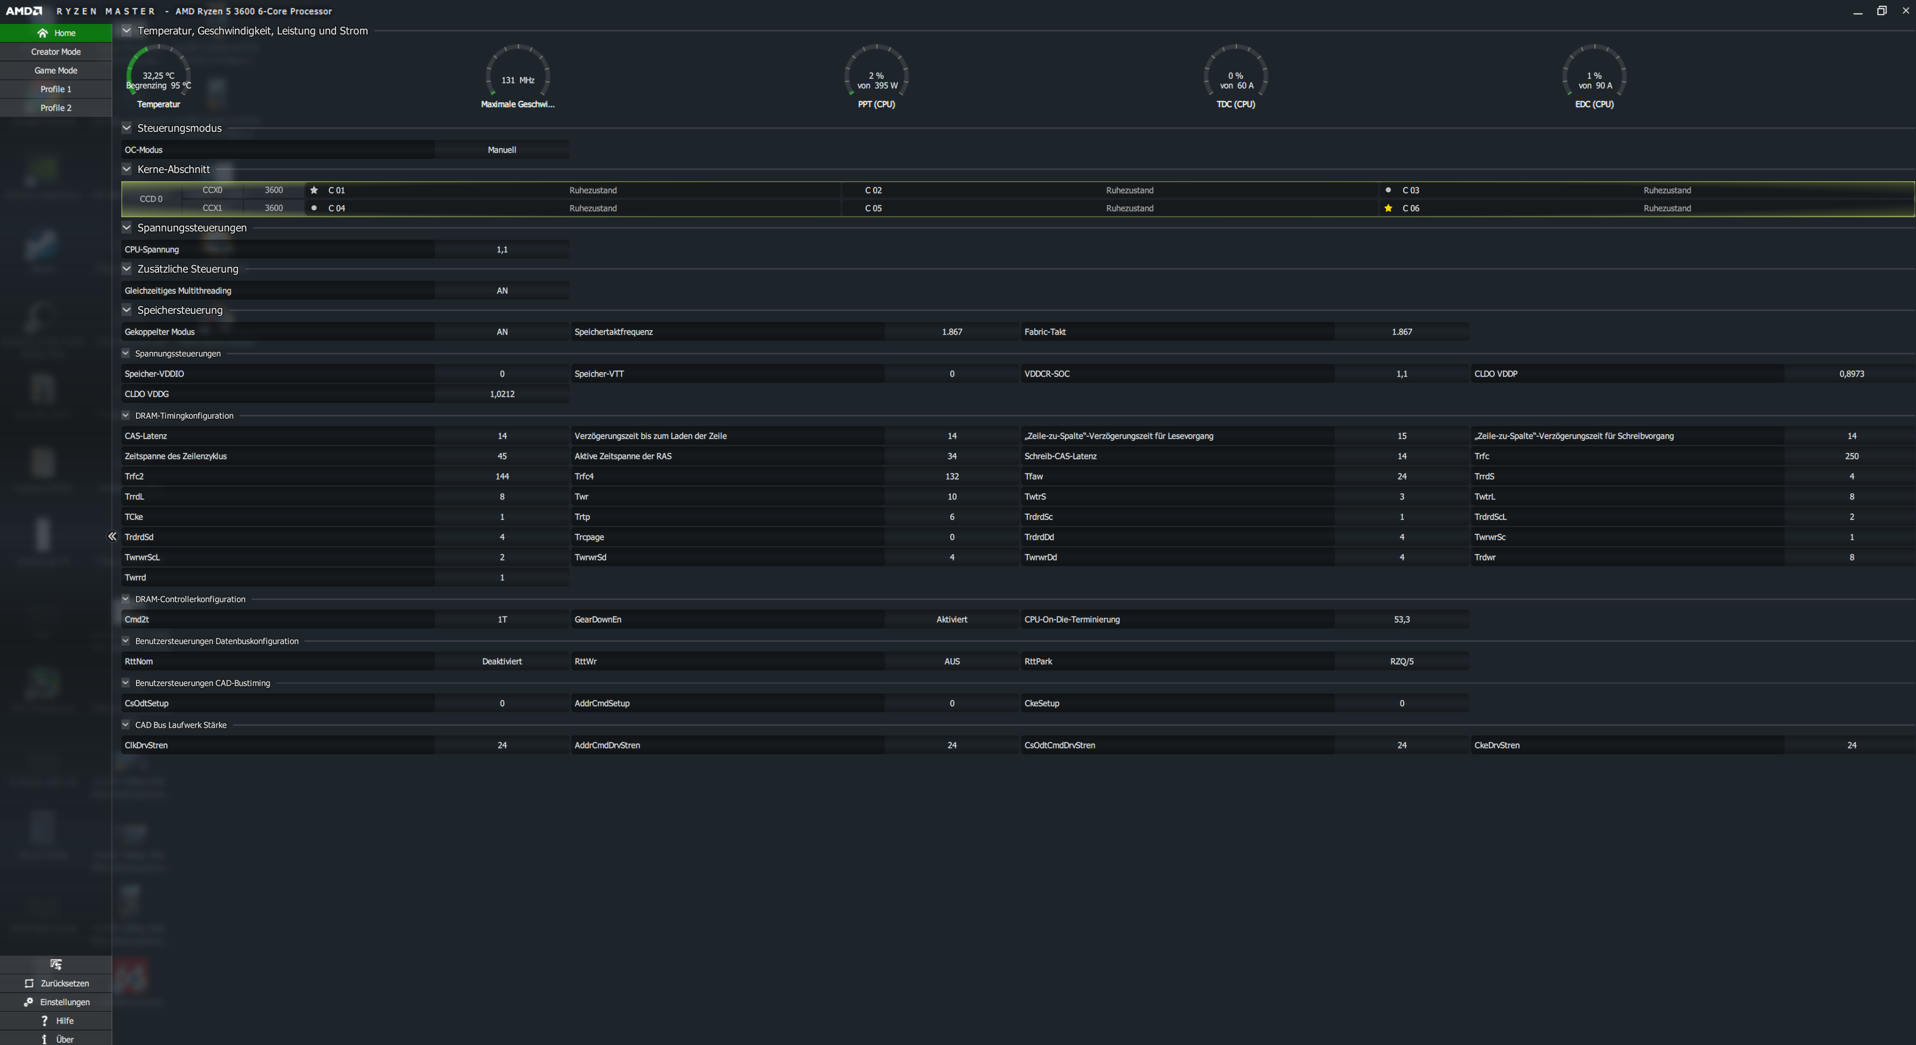Collapse the Speichersteuerung section chevron

[x=126, y=310]
